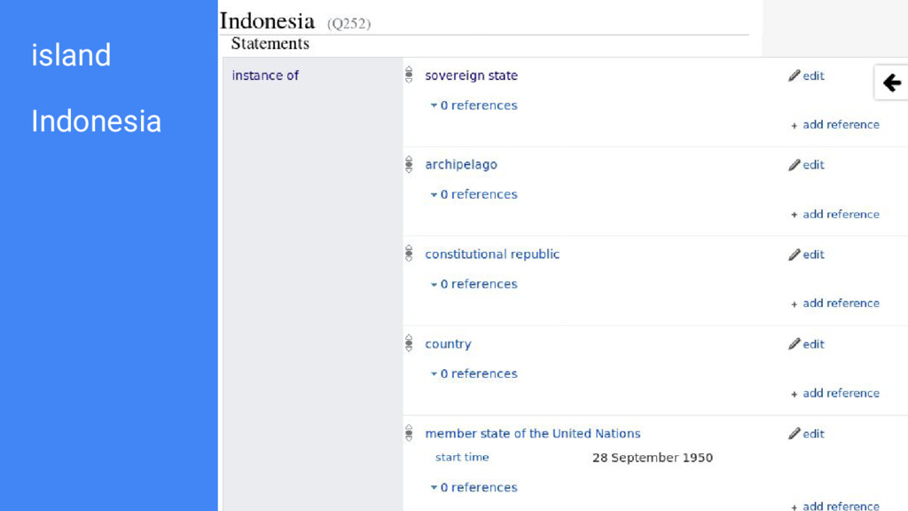Expand 0 references under country
The height and width of the screenshot is (511, 908).
pyautogui.click(x=474, y=373)
